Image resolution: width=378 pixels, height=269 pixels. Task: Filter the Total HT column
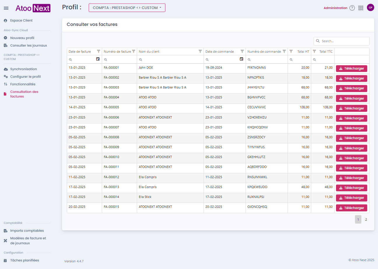(x=291, y=51)
